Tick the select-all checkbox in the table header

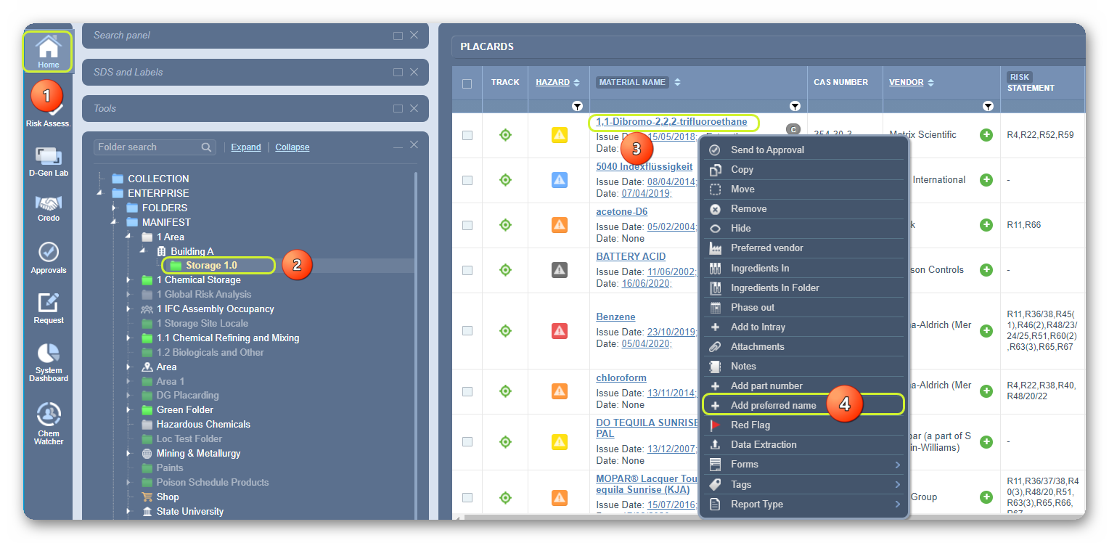tap(467, 83)
